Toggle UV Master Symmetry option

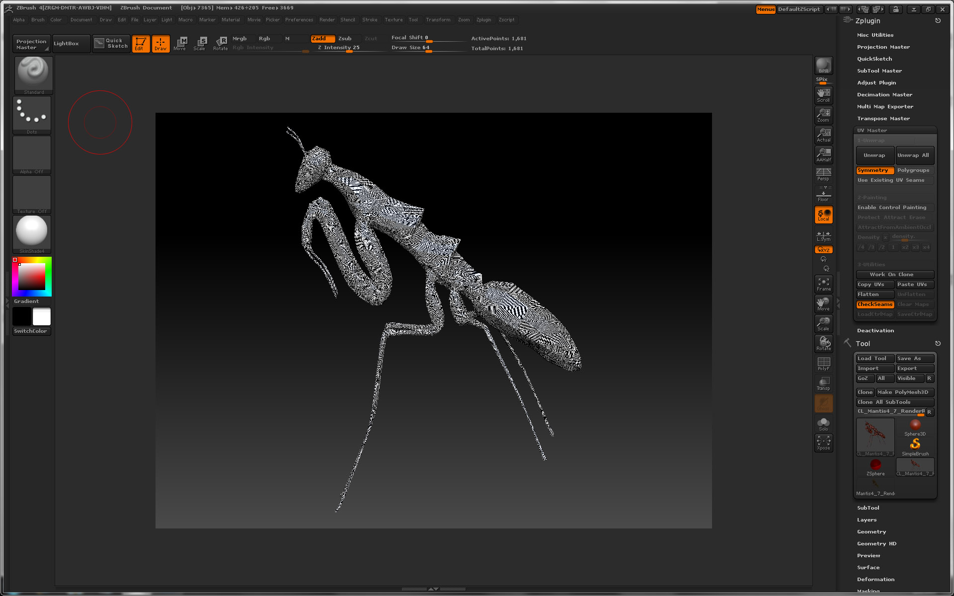coord(875,170)
